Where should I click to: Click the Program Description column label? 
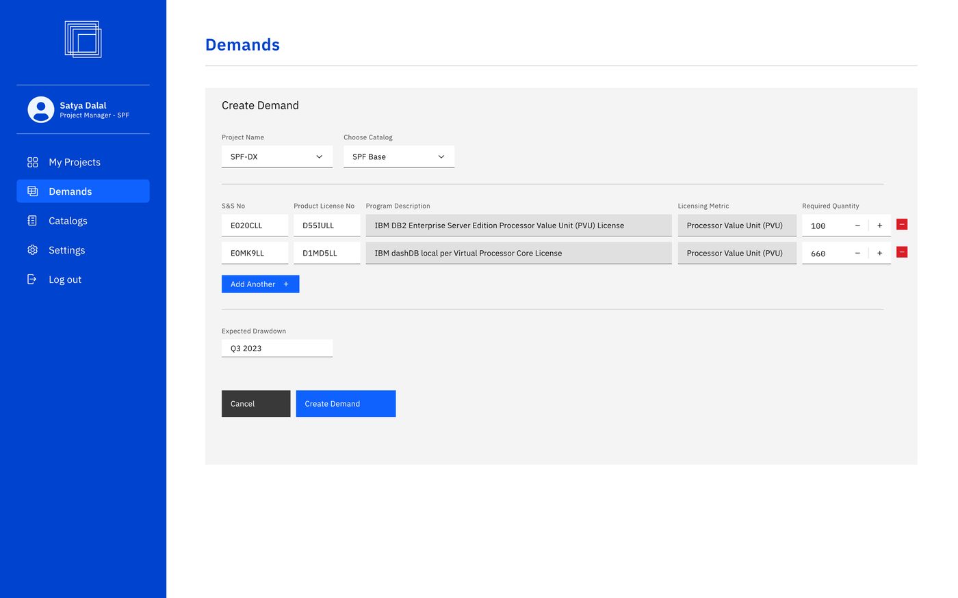[398, 206]
